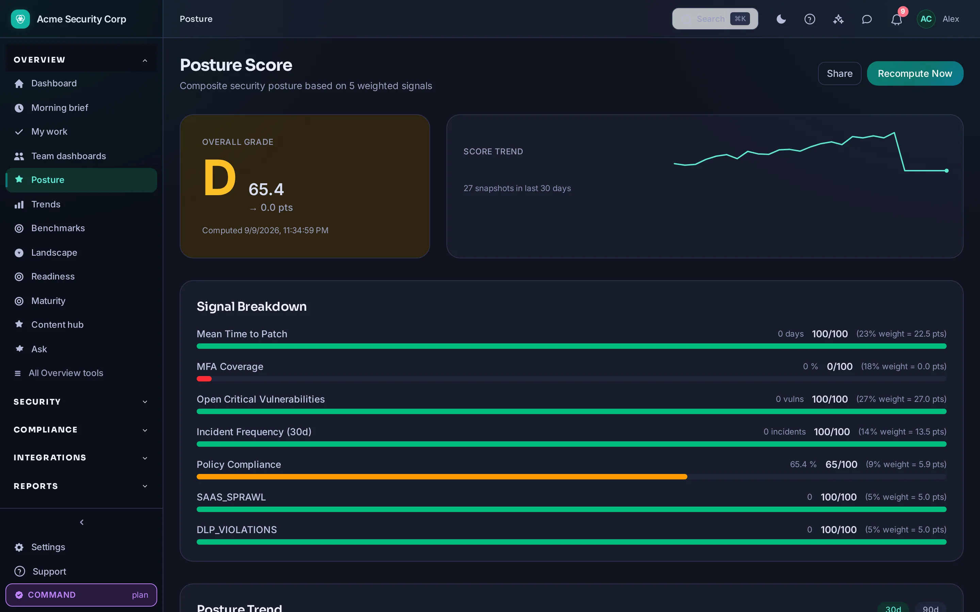Image resolution: width=980 pixels, height=612 pixels.
Task: Open Team dashboards in the sidebar
Action: [x=81, y=156]
